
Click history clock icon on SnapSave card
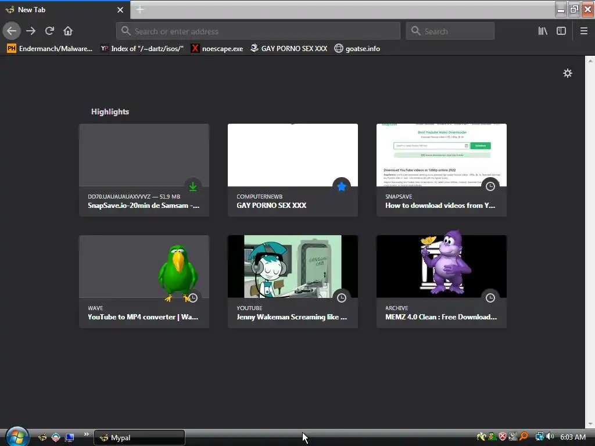(490, 186)
